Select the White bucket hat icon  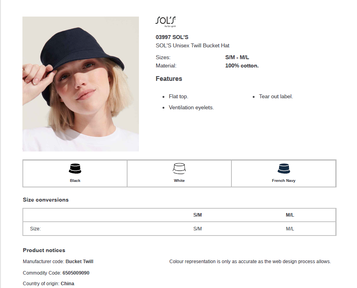(x=179, y=168)
